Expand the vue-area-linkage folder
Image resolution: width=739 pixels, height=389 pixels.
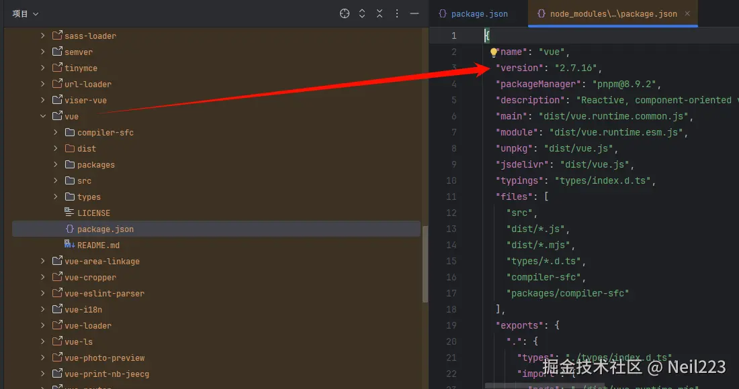(43, 261)
